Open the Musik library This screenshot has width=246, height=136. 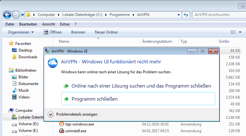click(x=24, y=90)
